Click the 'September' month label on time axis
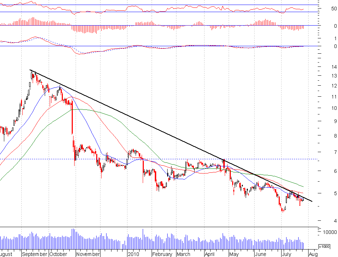The image size is (338, 257). [x=34, y=254]
